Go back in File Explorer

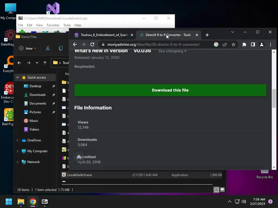point(19,63)
